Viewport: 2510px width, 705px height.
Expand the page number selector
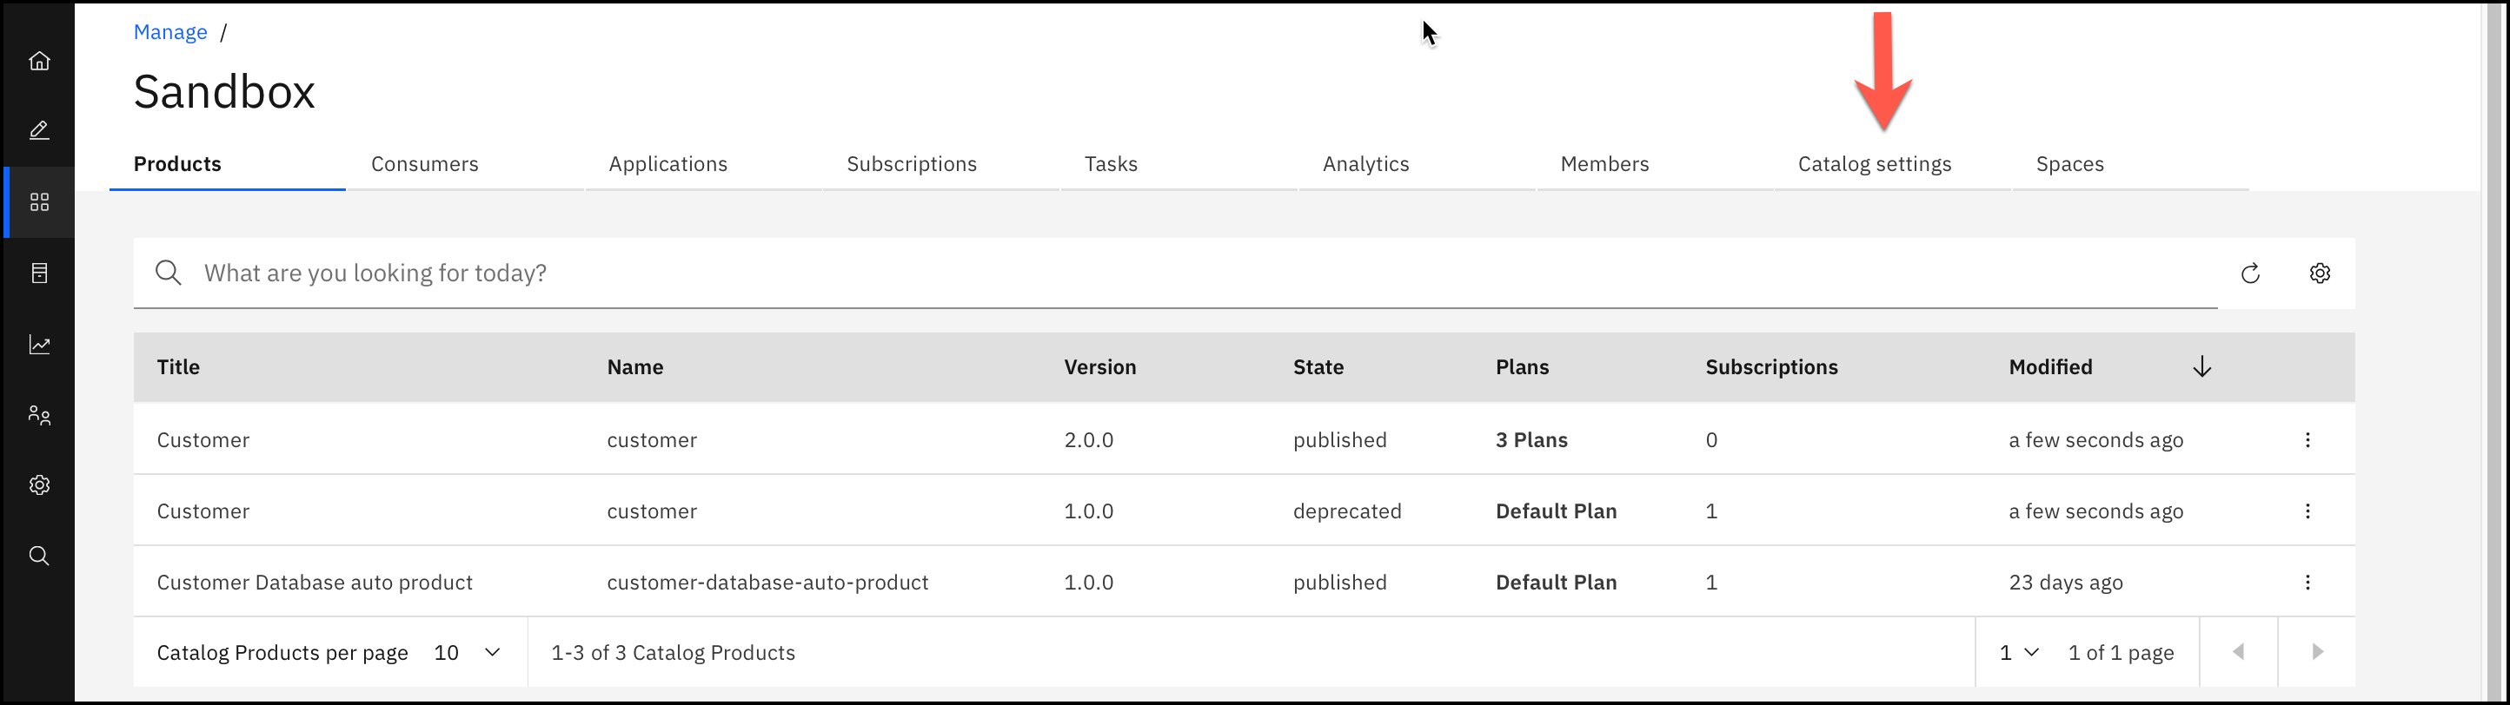point(2019,652)
